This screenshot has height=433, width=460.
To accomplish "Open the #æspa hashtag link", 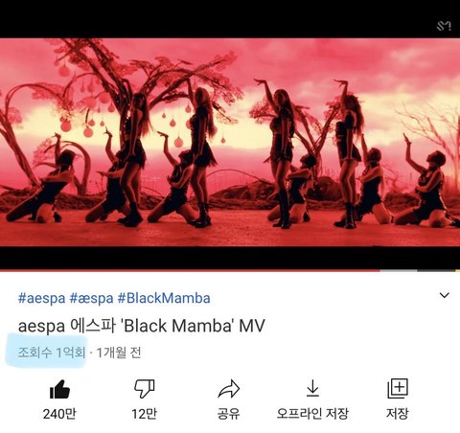I will pyautogui.click(x=91, y=298).
